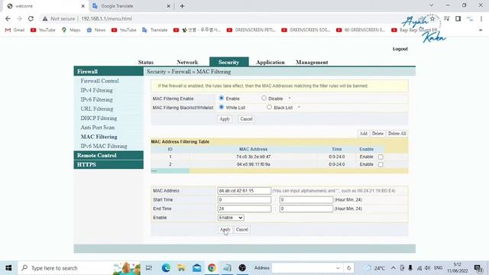Click the Windows search box

tap(79, 268)
